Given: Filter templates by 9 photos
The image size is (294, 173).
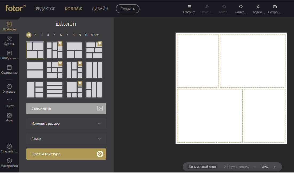Looking at the screenshot, I should pos(80,35).
